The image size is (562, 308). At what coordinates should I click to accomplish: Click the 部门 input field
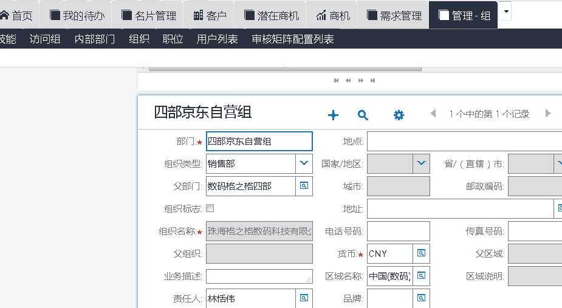coord(259,142)
